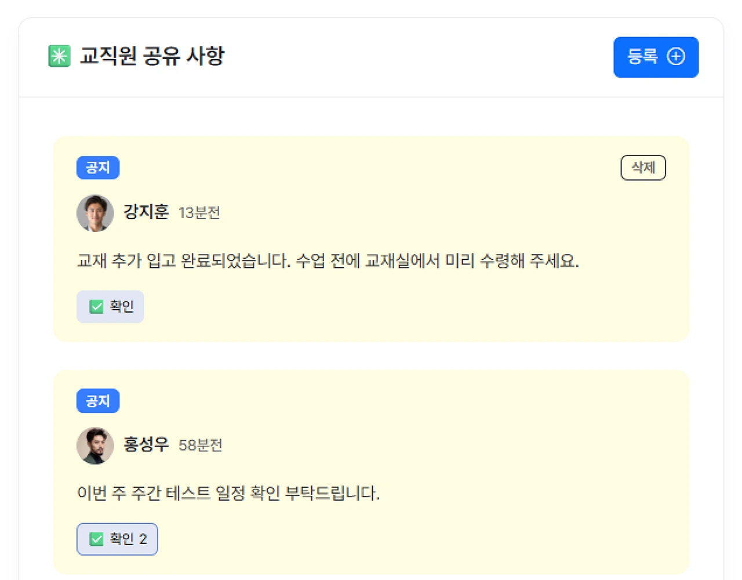Viewport: 742px width, 580px height.
Task: Click the green asterisk icon beside the title
Action: [x=59, y=56]
